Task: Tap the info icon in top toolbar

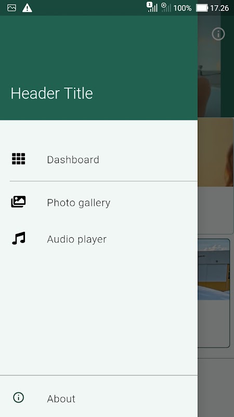Action: coord(218,34)
